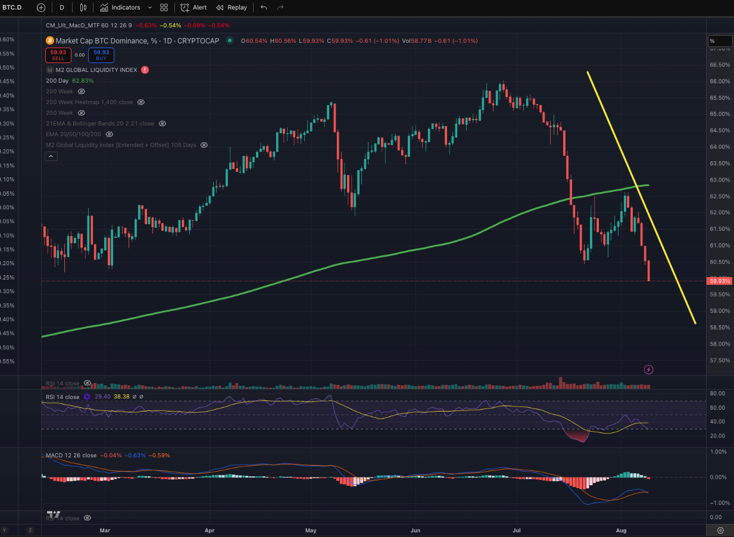Open the Indicators dialog
This screenshot has width=734, height=537.
coord(120,8)
